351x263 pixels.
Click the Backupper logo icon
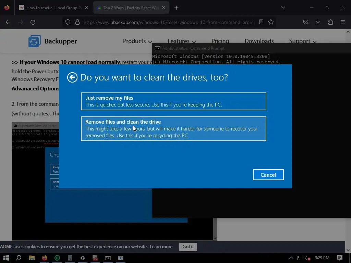coord(35,41)
